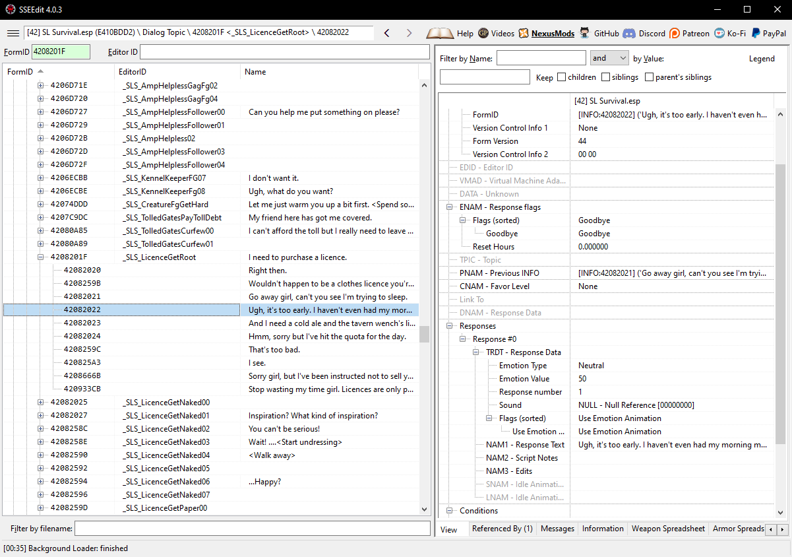Focus the Filter by filename field
This screenshot has width=792, height=557.
coord(253,528)
